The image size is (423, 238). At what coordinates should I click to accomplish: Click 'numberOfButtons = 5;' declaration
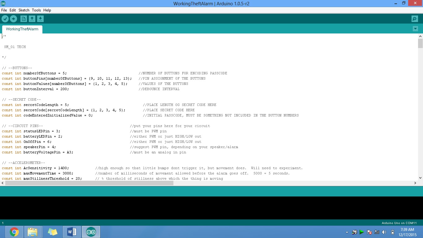pyautogui.click(x=45, y=73)
